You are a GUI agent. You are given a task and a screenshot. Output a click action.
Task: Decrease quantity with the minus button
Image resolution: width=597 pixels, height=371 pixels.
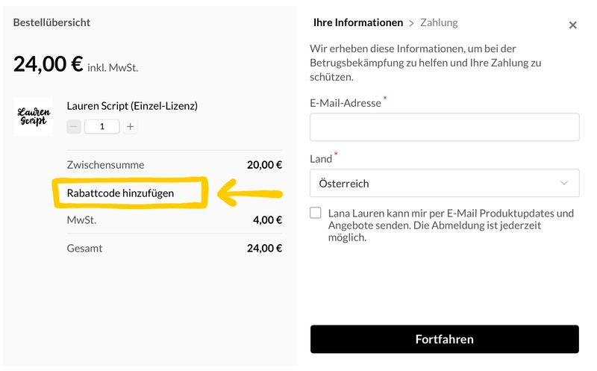(74, 127)
